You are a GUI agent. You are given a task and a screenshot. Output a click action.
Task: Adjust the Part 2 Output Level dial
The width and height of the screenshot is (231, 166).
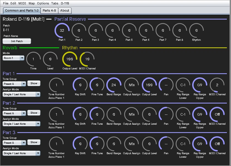[149, 115]
